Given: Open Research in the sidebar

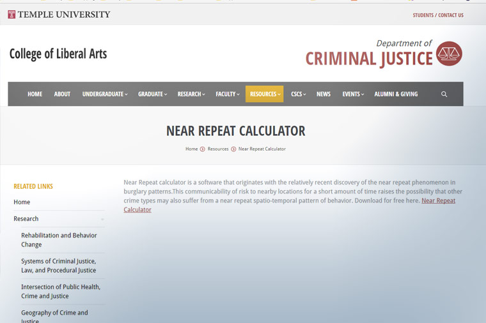Looking at the screenshot, I should [x=26, y=219].
